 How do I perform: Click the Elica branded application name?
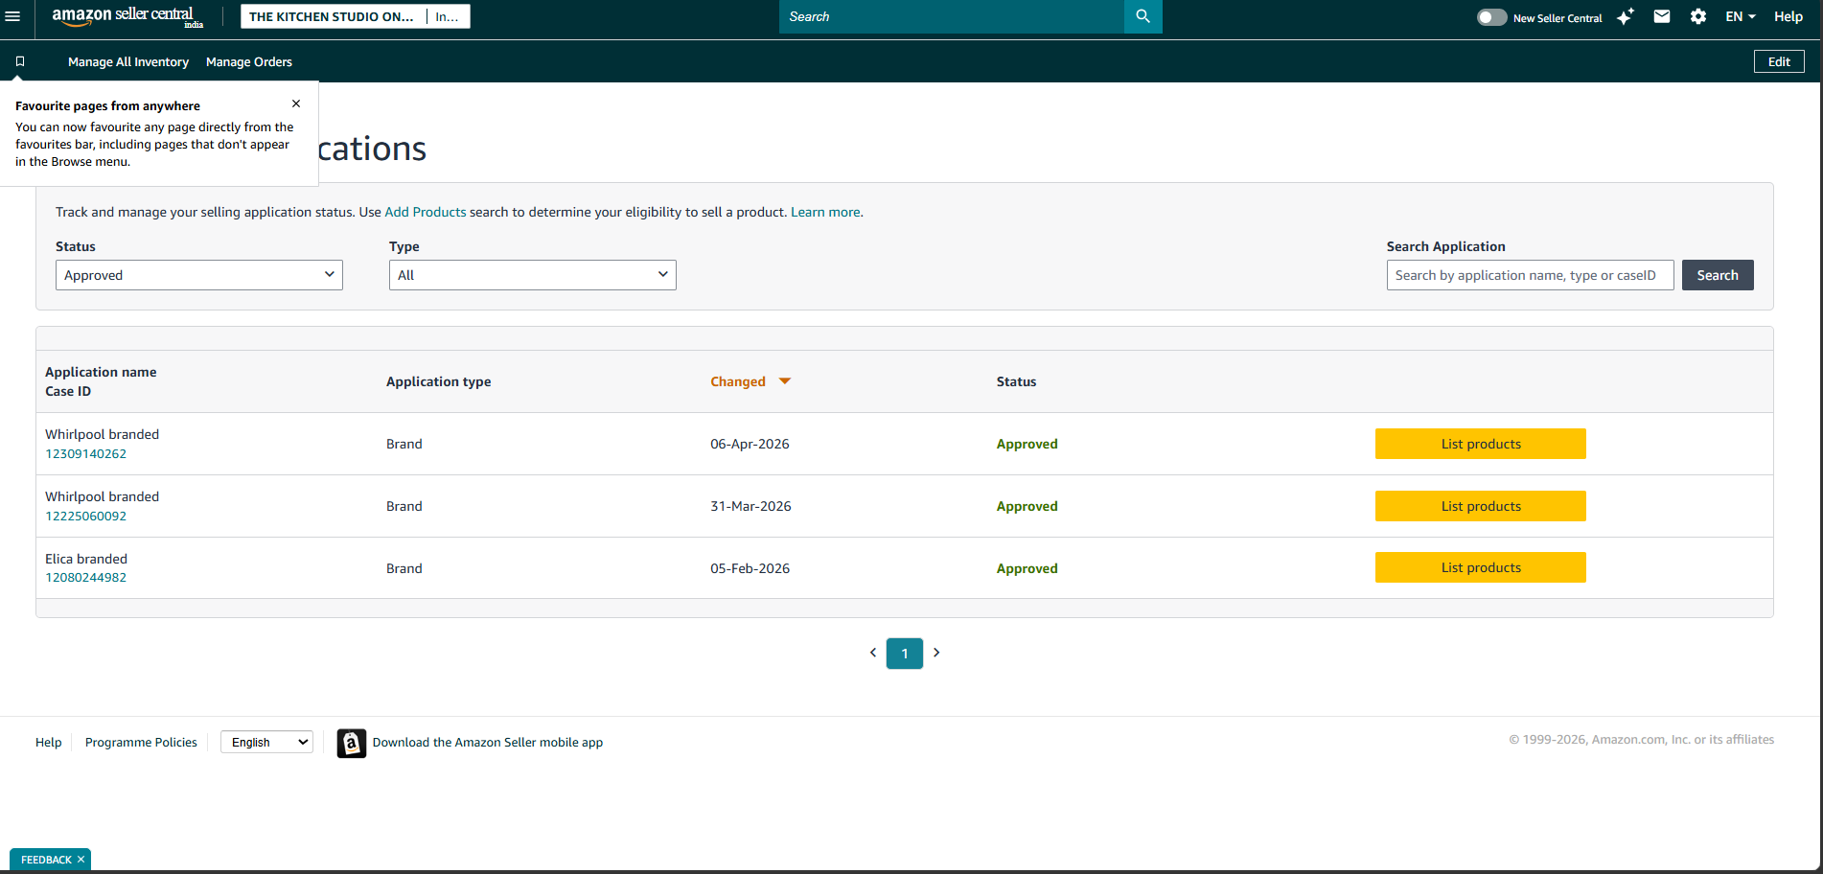[86, 559]
